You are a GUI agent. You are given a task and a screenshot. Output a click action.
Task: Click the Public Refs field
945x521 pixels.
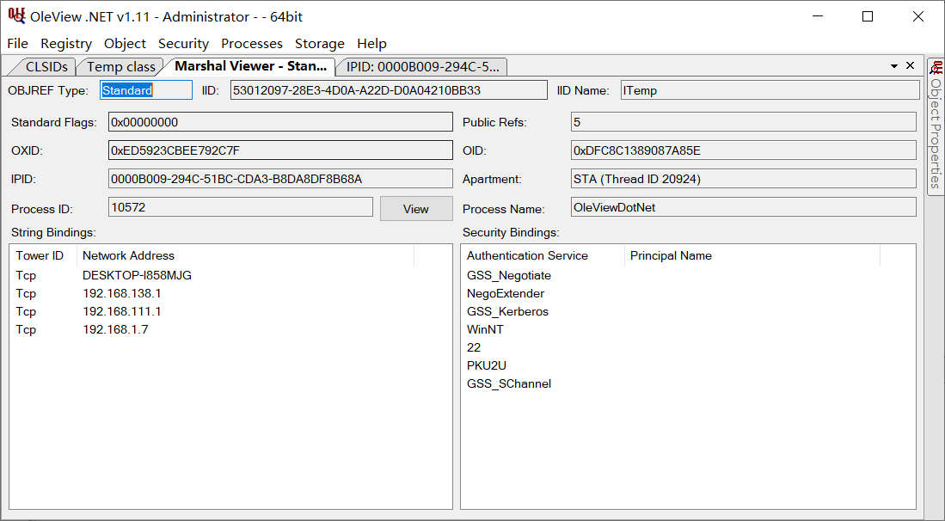pyautogui.click(x=744, y=122)
